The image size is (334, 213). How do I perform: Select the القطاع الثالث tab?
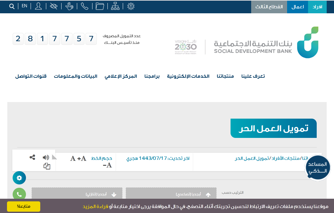(269, 7)
